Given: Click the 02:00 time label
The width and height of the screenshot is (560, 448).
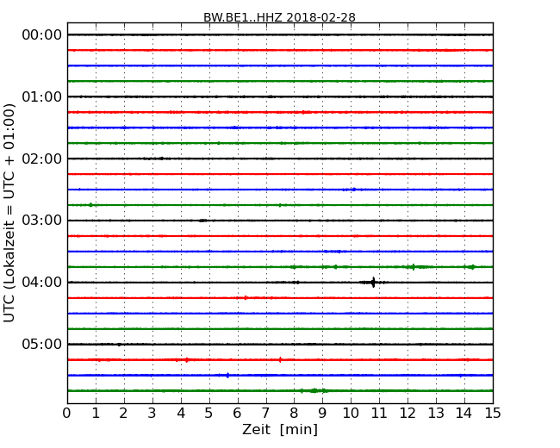Looking at the screenshot, I should [x=42, y=159].
